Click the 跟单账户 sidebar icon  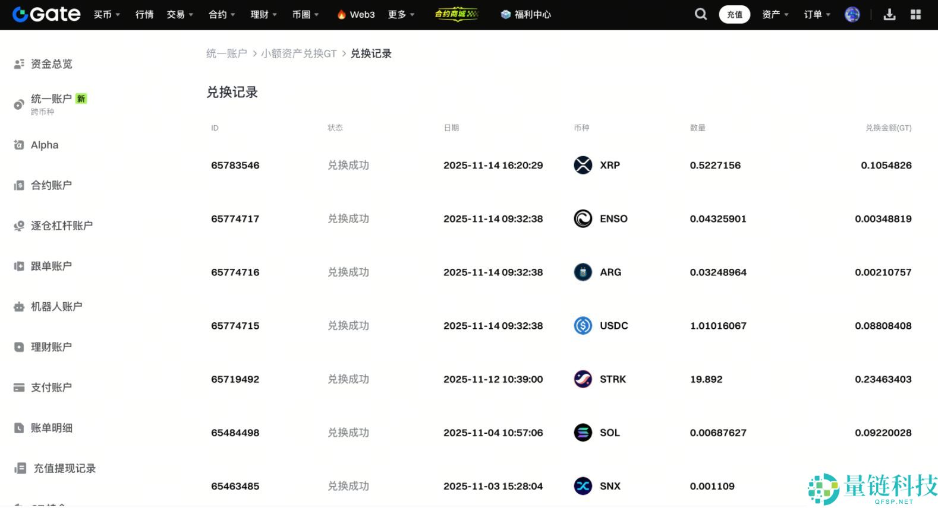(19, 266)
